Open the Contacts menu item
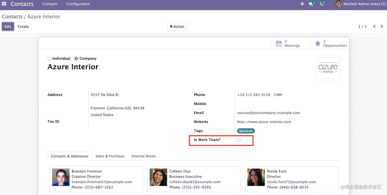The image size is (387, 195). click(50, 4)
